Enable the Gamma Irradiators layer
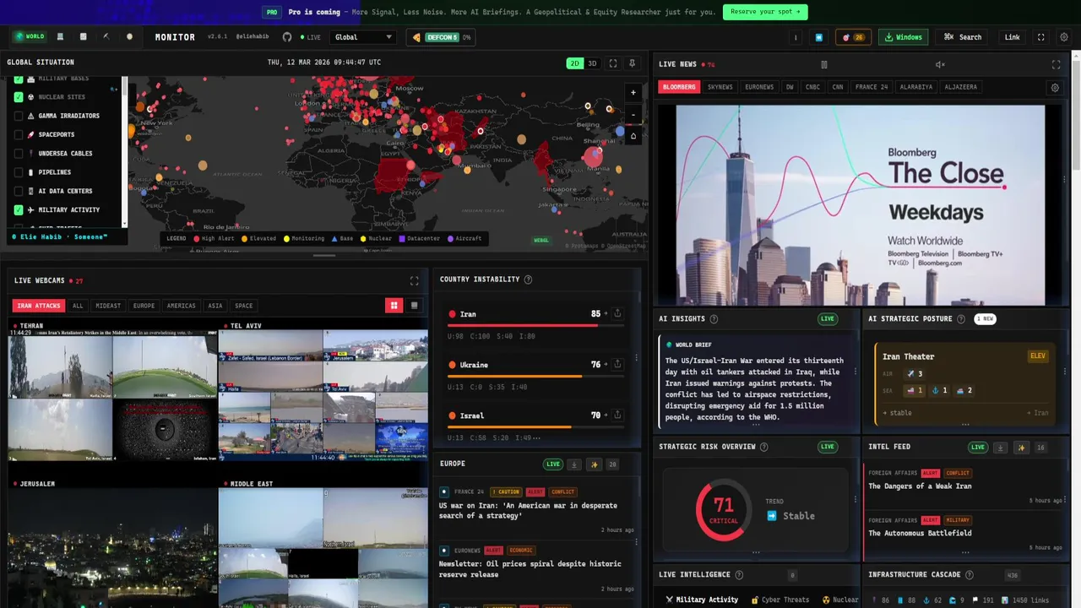The width and height of the screenshot is (1081, 608). pyautogui.click(x=19, y=116)
